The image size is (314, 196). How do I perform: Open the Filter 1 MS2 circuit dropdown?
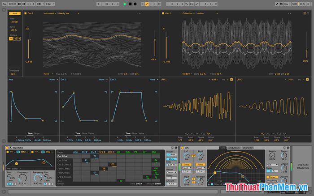[25, 152]
